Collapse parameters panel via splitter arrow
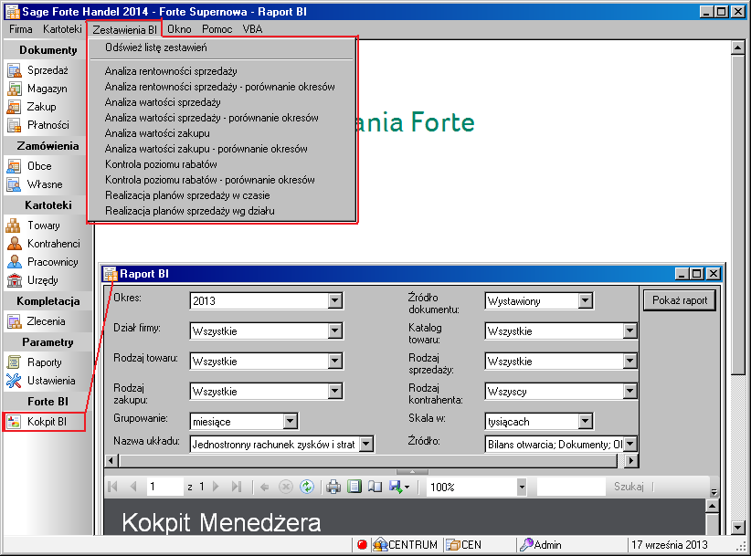 (x=412, y=472)
